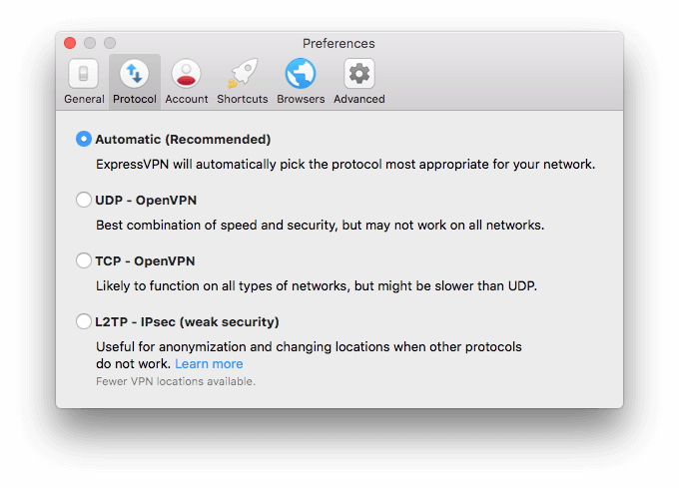This screenshot has height=488, width=679.
Task: Open the Account person icon
Action: [x=186, y=74]
